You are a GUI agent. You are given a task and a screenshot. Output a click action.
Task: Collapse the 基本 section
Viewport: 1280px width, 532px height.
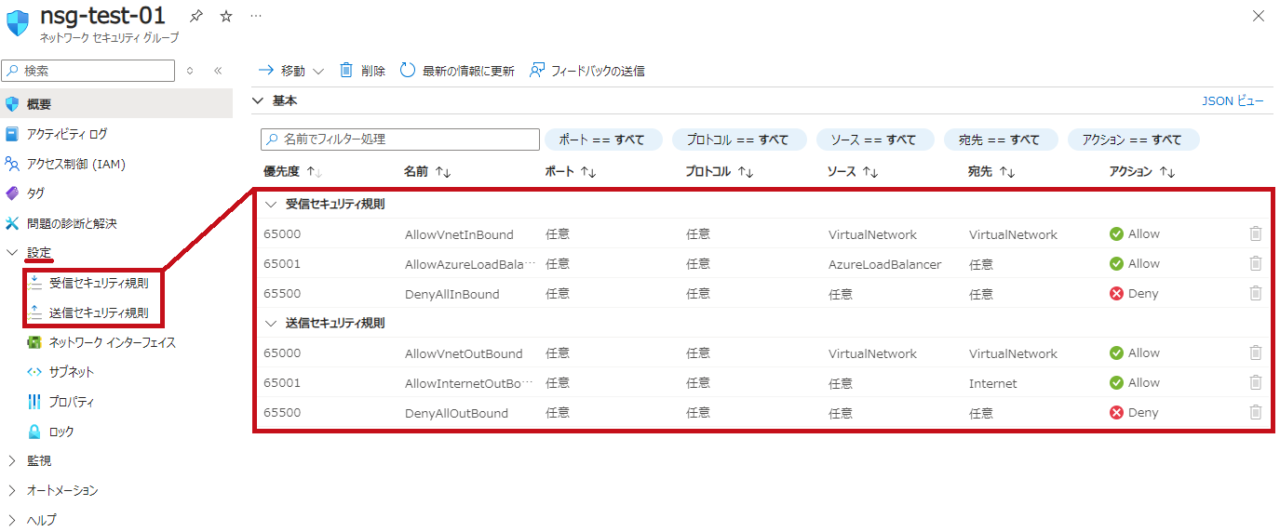coord(259,100)
